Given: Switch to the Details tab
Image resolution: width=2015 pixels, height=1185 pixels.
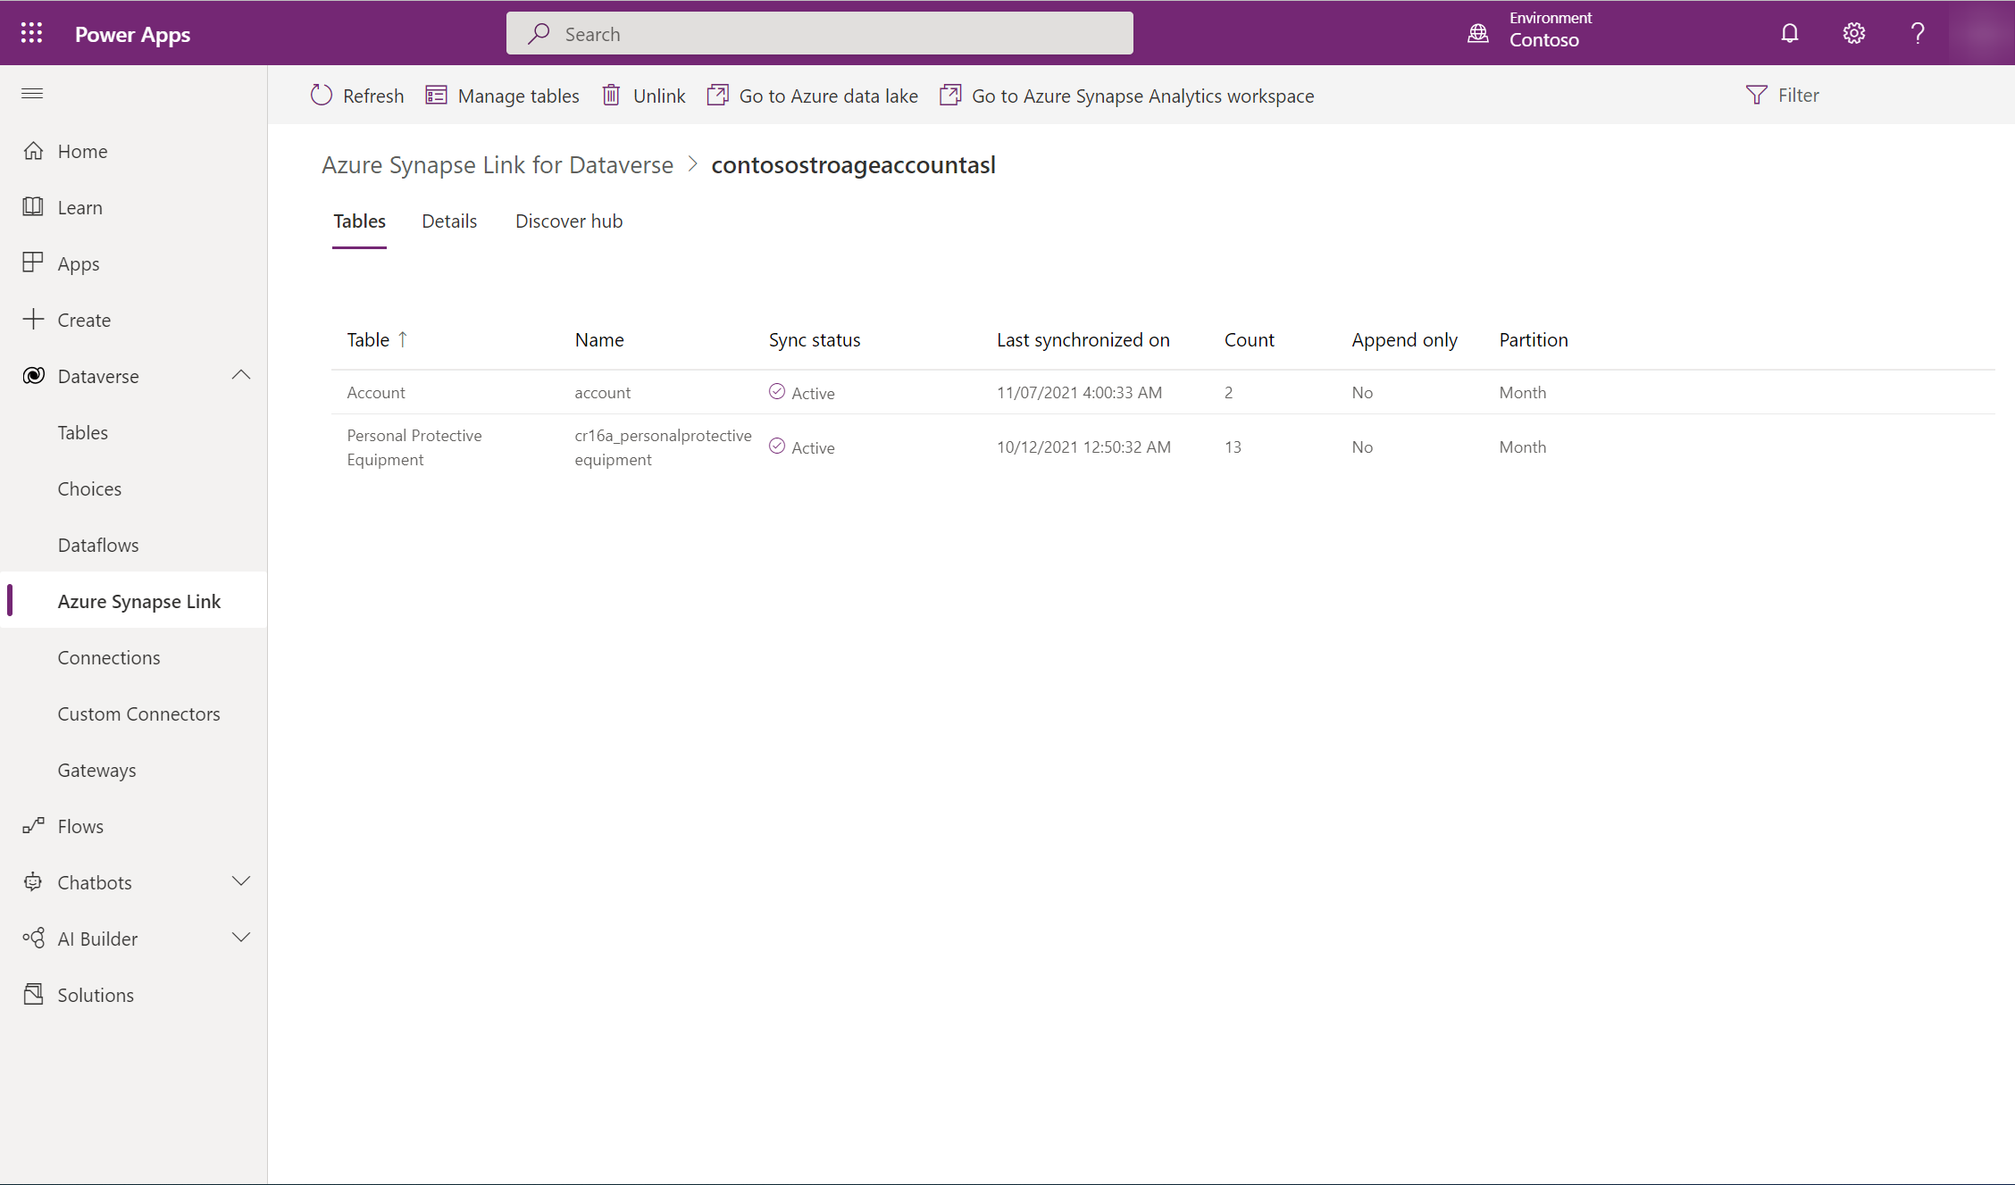Looking at the screenshot, I should [x=450, y=220].
